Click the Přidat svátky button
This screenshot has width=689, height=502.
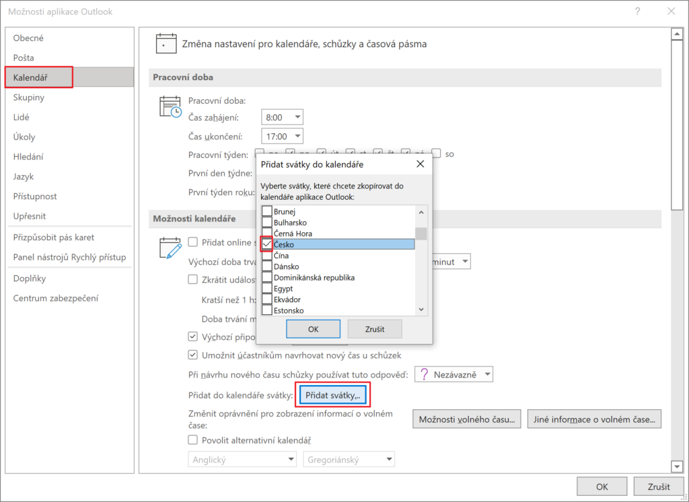pos(333,395)
